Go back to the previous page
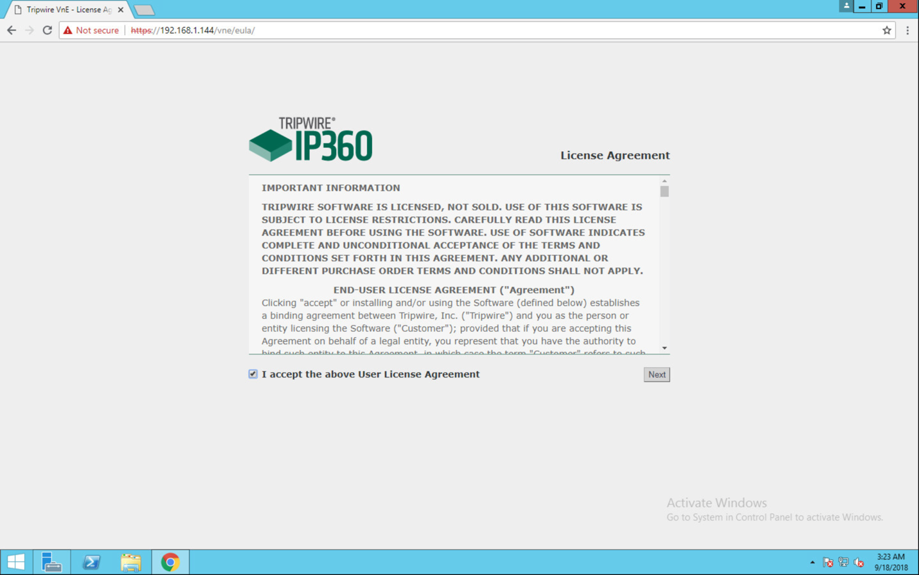919x575 pixels. pyautogui.click(x=12, y=30)
